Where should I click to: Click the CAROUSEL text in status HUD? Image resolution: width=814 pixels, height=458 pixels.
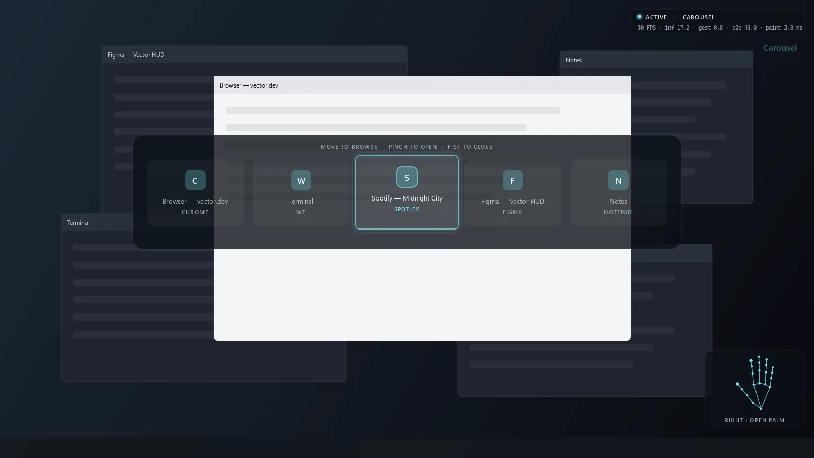click(x=699, y=17)
